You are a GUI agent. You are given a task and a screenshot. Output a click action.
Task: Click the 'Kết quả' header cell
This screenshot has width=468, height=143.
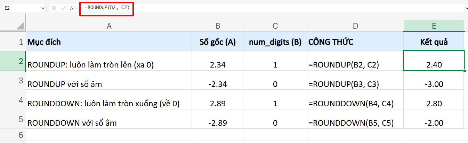(x=434, y=42)
